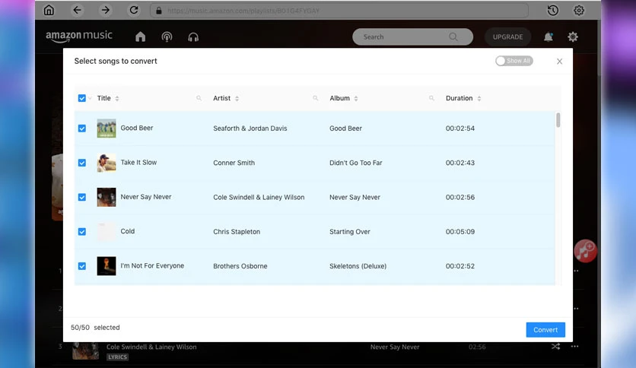The image size is (636, 368).
Task: Uncheck the Good Beer checkbox
Action: [82, 128]
